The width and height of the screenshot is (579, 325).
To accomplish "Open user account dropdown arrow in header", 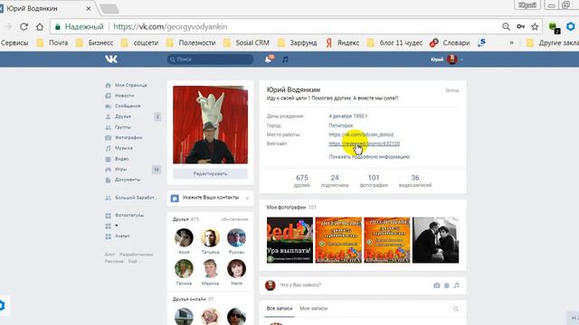I will click(x=461, y=60).
